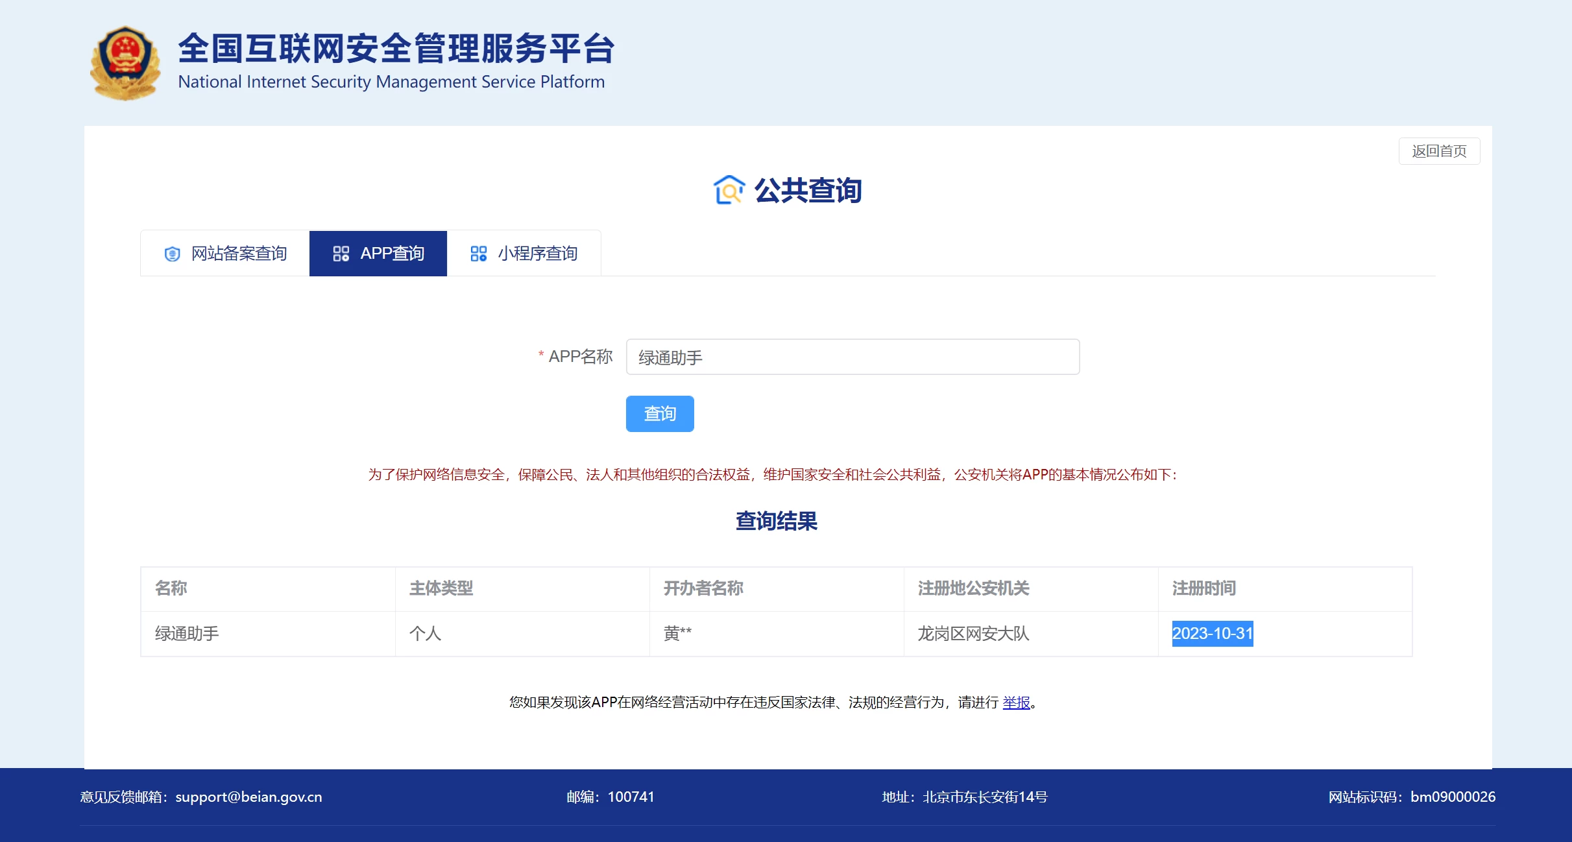The image size is (1572, 842).
Task: Click the blue 查询 button
Action: pyautogui.click(x=660, y=414)
